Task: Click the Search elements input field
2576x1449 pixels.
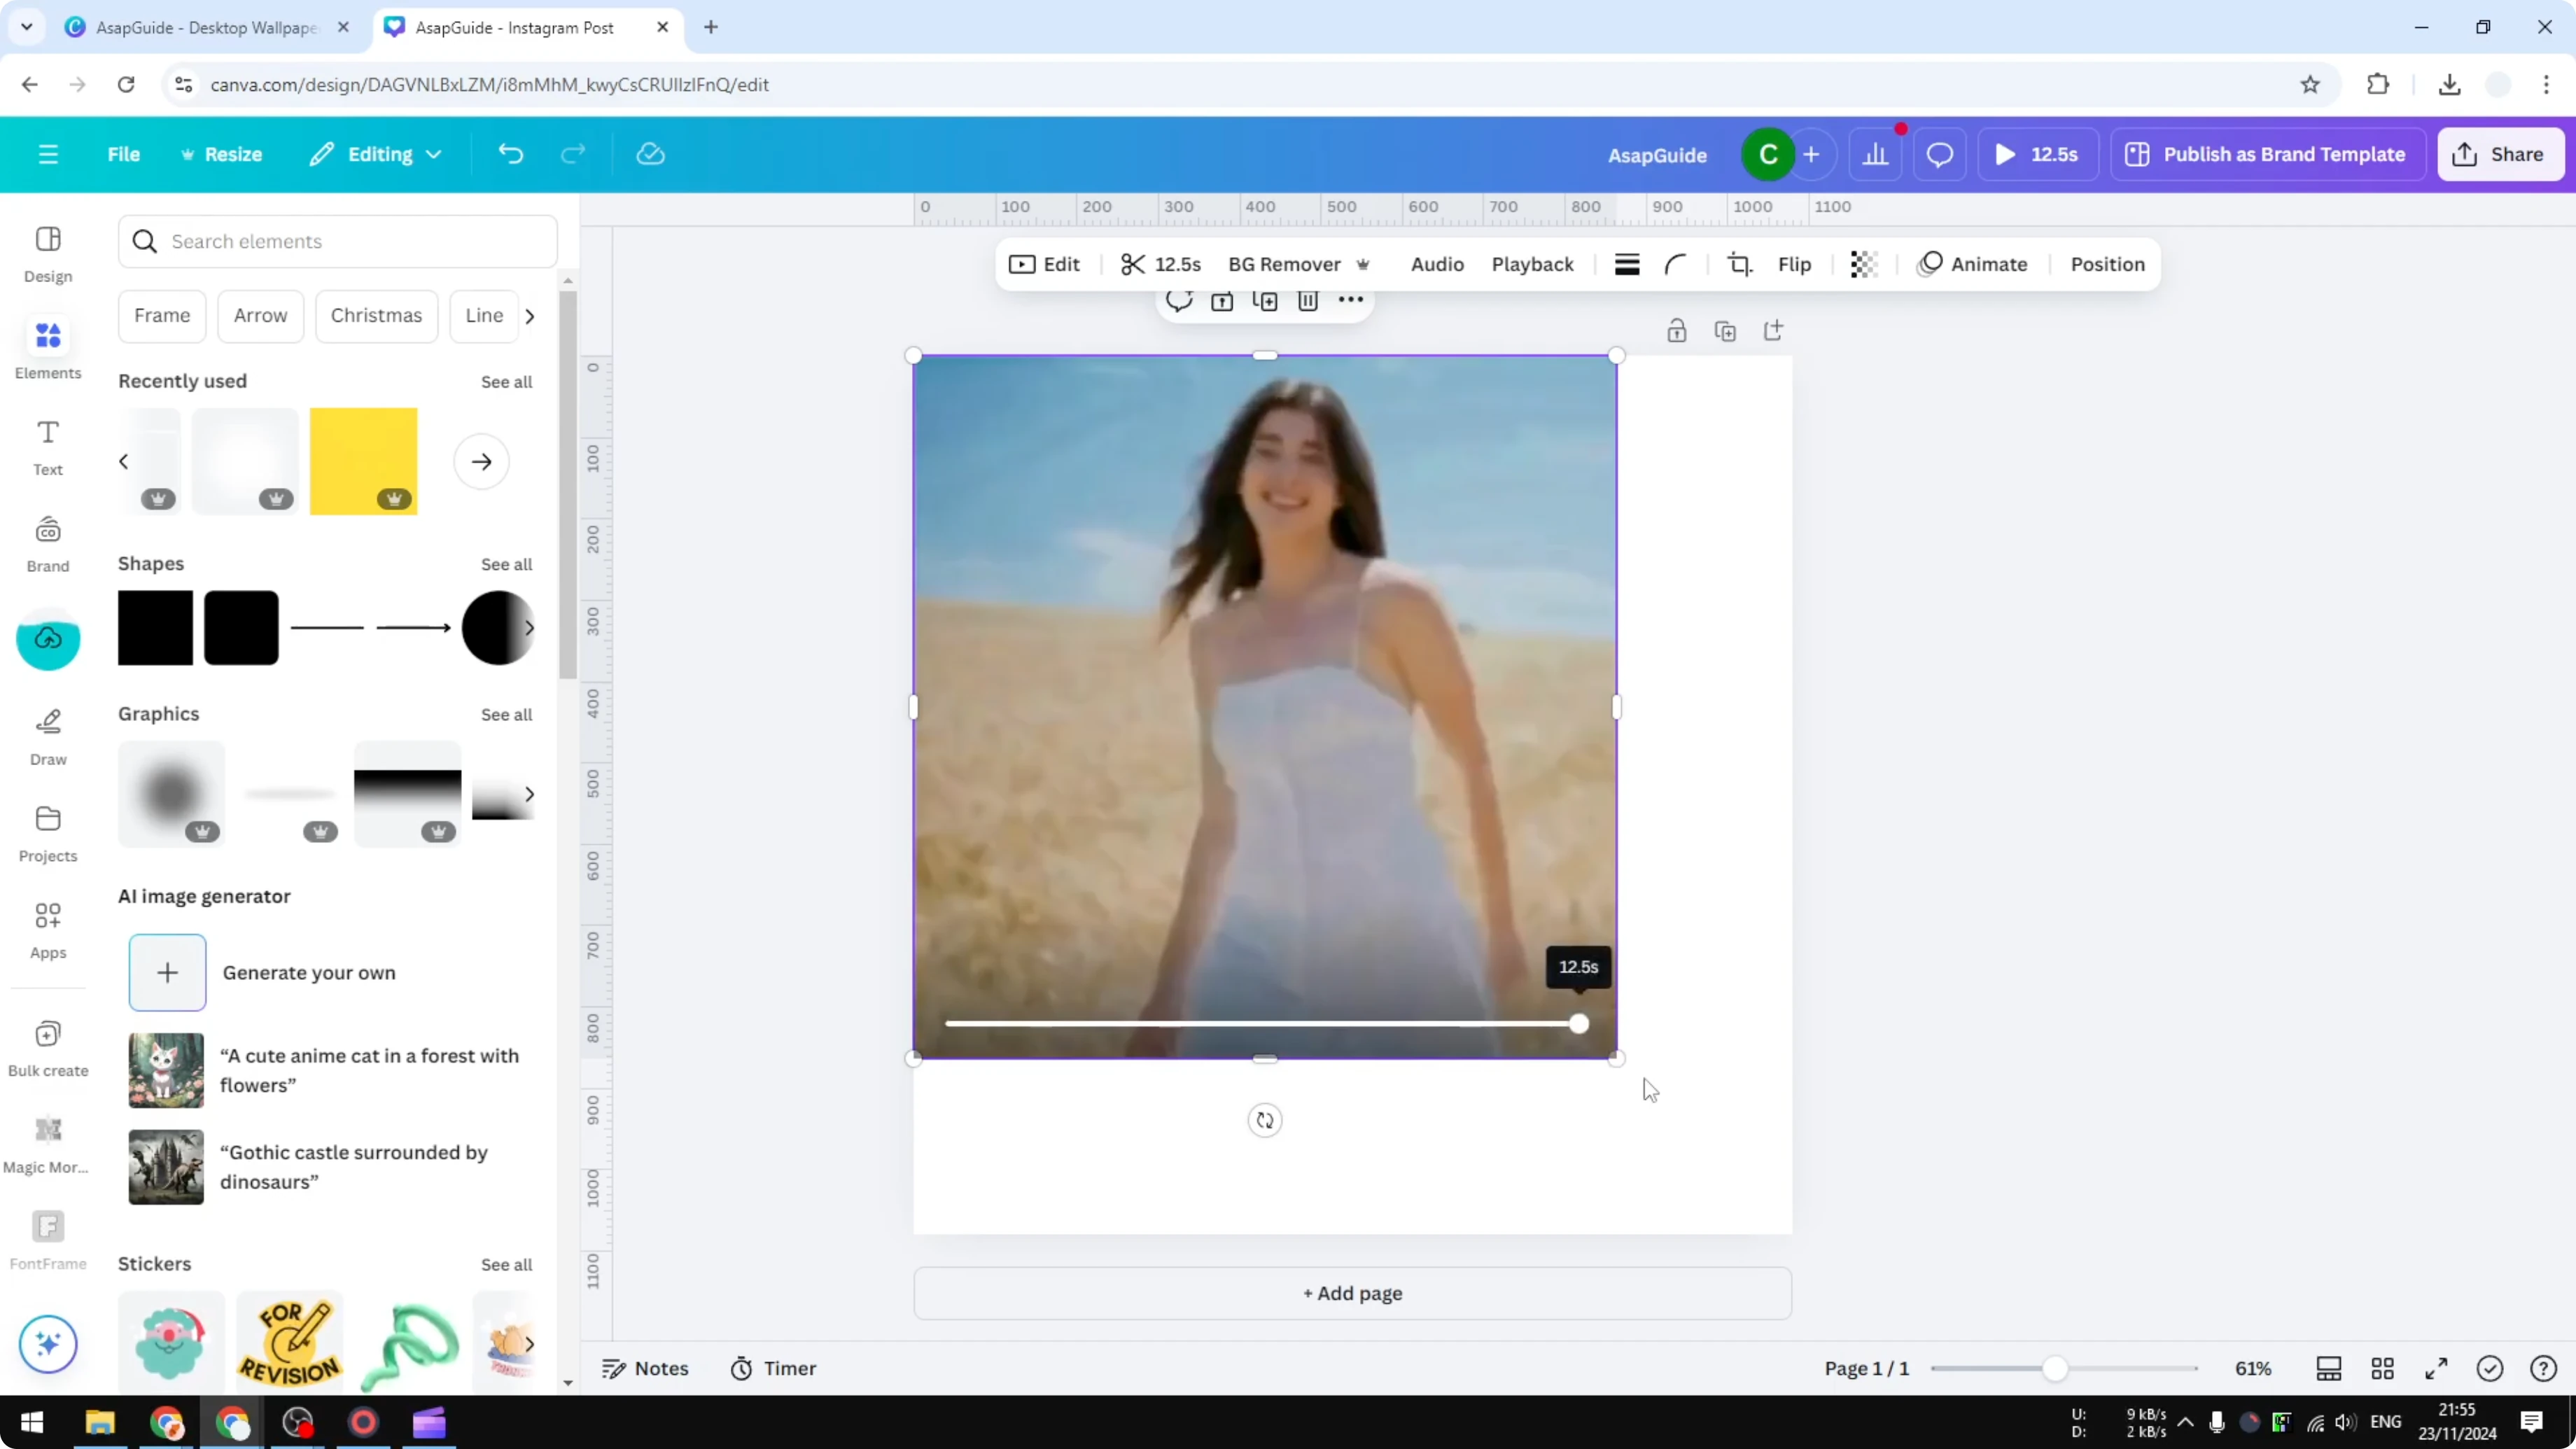Action: coord(338,241)
